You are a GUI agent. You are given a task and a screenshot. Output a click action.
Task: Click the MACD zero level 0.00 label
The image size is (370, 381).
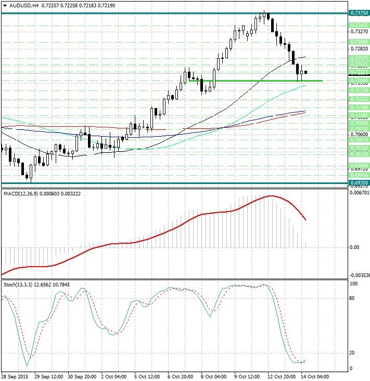(x=354, y=247)
